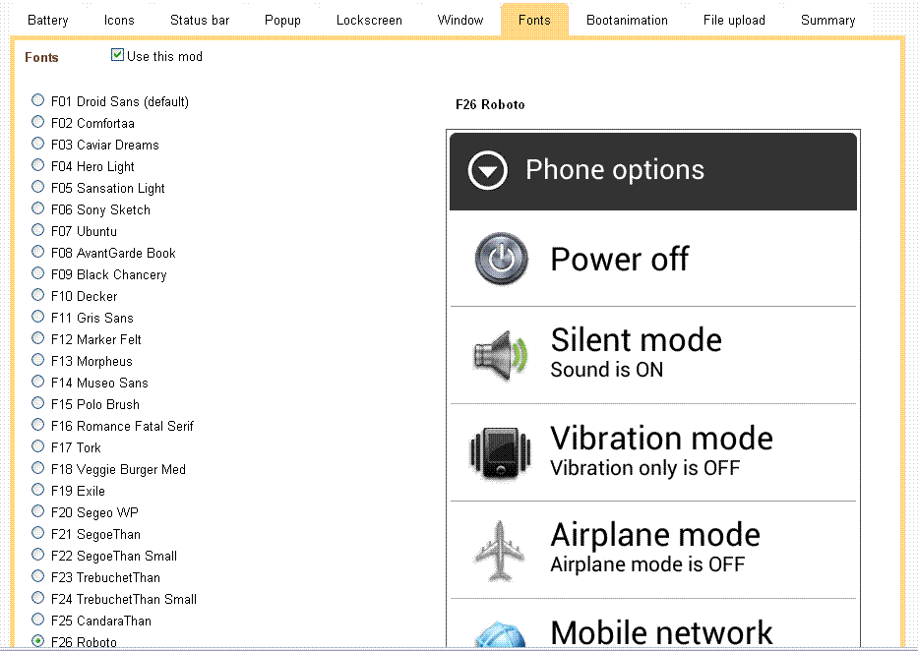Select the F26 Roboto radio button

coord(38,641)
